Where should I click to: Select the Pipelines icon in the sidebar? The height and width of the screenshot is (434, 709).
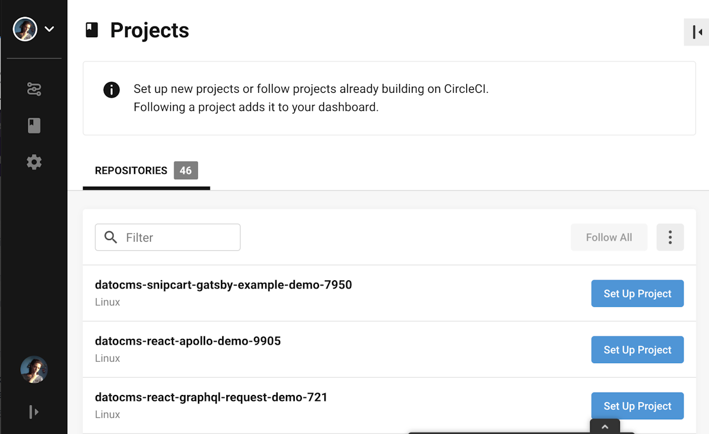(34, 89)
